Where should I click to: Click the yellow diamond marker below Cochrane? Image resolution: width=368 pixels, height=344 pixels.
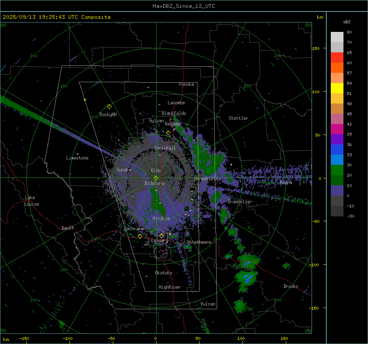(140, 236)
